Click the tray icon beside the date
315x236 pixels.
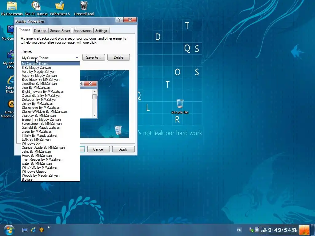[x=257, y=230]
